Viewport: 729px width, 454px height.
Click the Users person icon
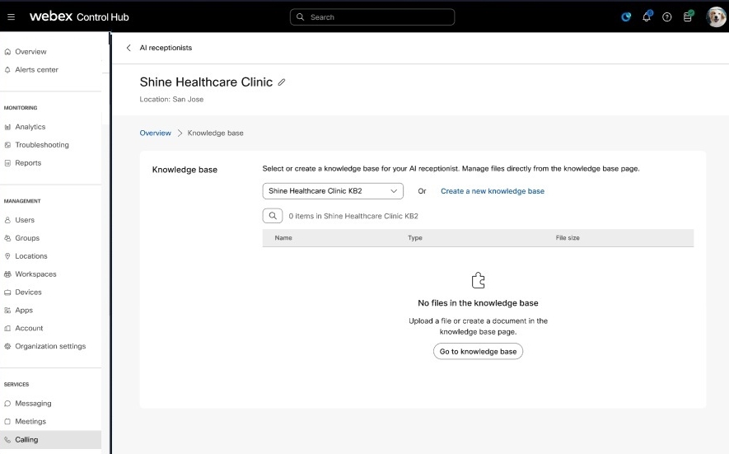pos(7,220)
